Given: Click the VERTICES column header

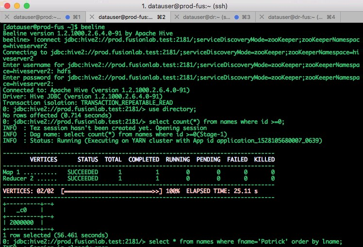Looking at the screenshot, I should (x=44, y=160).
